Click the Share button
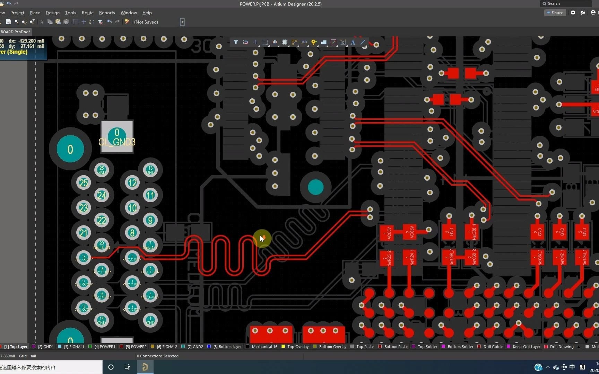Screen dimensions: 599x374 pos(555,12)
